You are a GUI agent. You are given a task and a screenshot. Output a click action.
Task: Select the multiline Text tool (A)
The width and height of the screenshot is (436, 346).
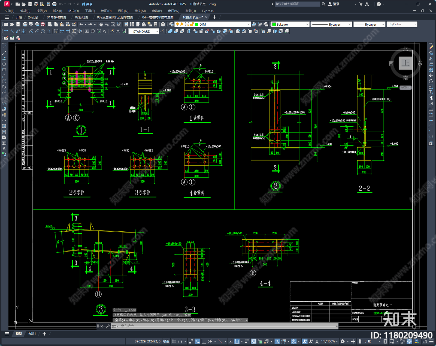[4, 149]
